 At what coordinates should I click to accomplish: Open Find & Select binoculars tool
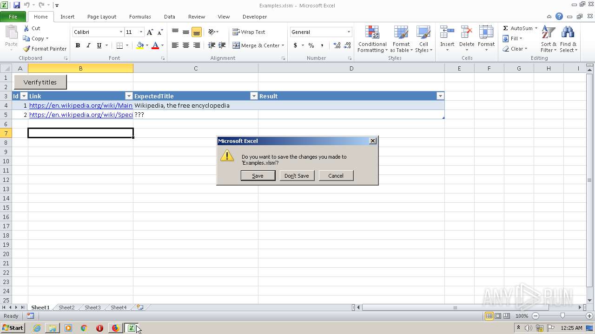pyautogui.click(x=568, y=39)
